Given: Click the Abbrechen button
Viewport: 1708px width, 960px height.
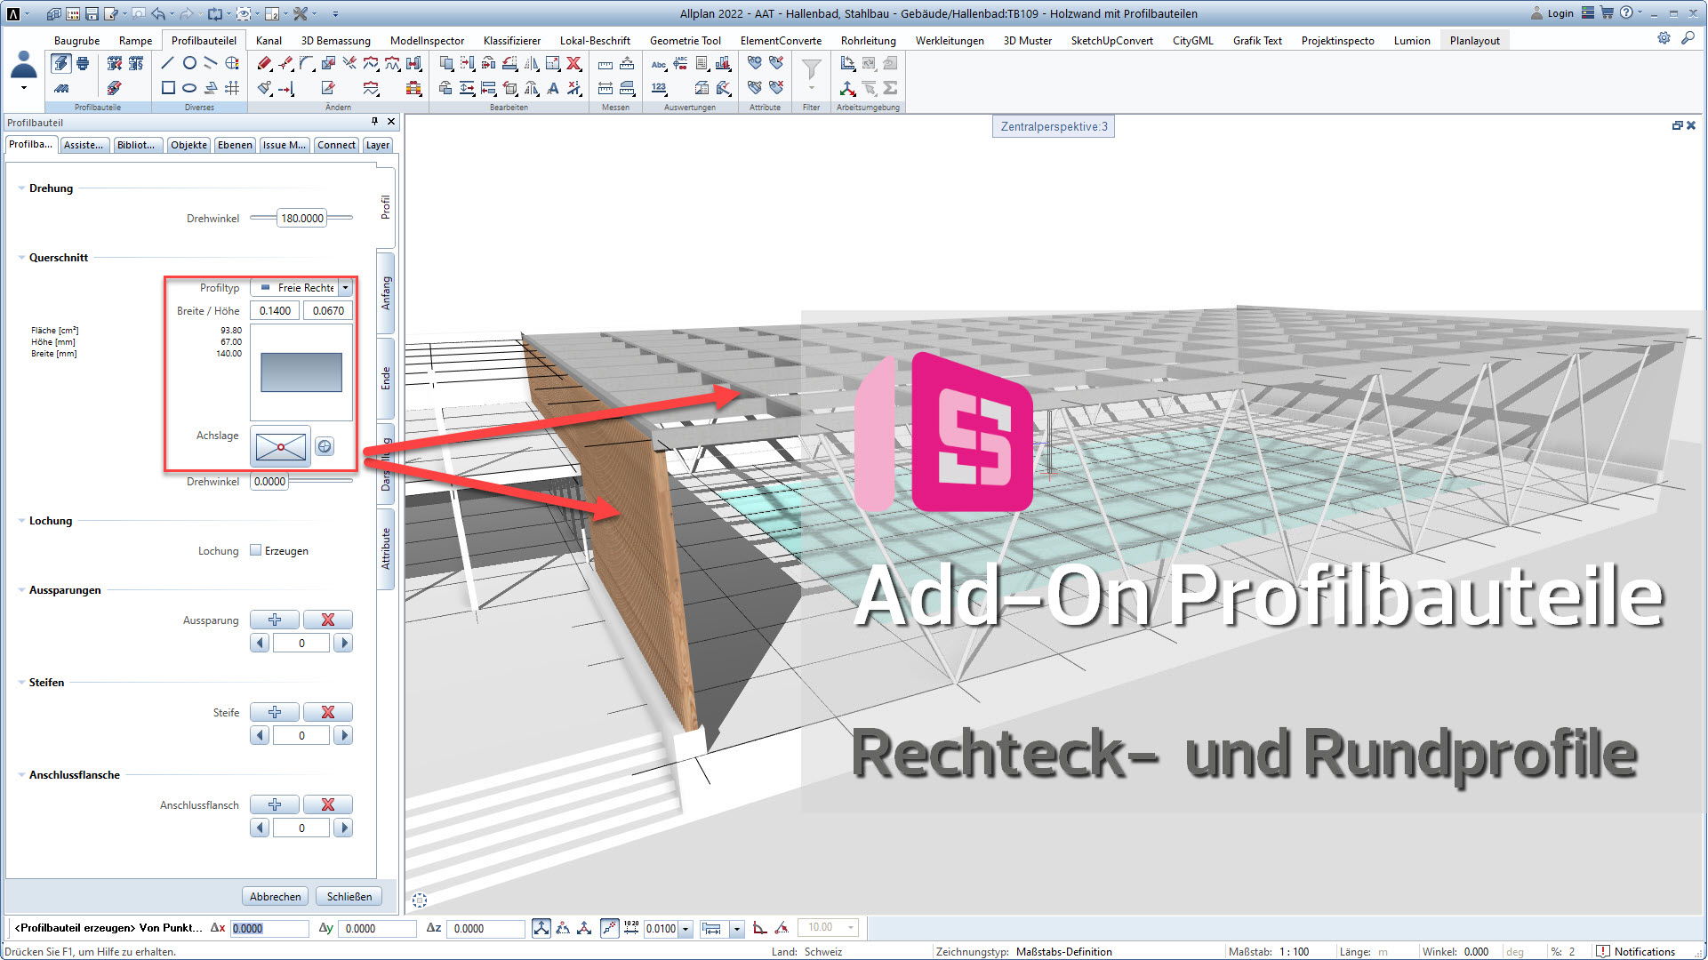Looking at the screenshot, I should tap(275, 896).
